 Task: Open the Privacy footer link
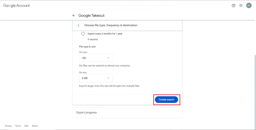8,126
